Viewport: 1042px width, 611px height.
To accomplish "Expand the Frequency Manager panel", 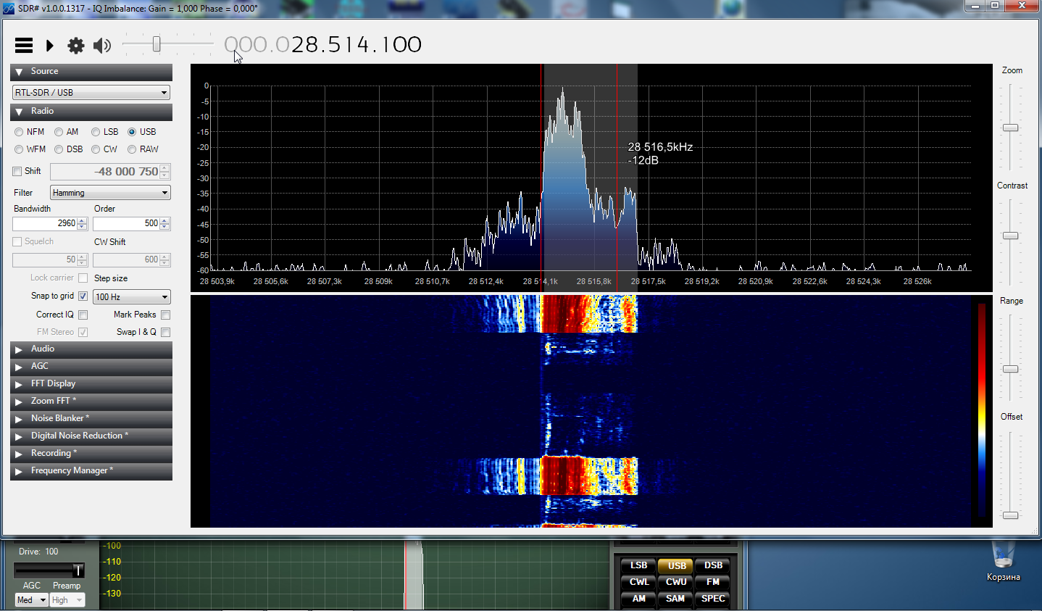I will (20, 471).
